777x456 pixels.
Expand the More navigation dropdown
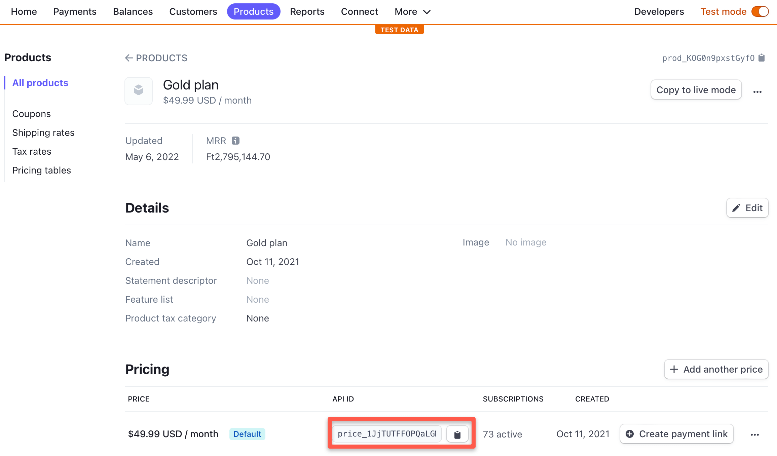tap(412, 11)
